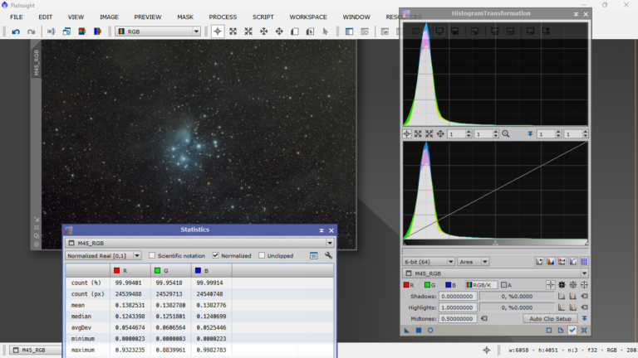This screenshot has width=638, height=358.
Task: Click the M45_RGB vertical view tab
Action: pyautogui.click(x=37, y=62)
